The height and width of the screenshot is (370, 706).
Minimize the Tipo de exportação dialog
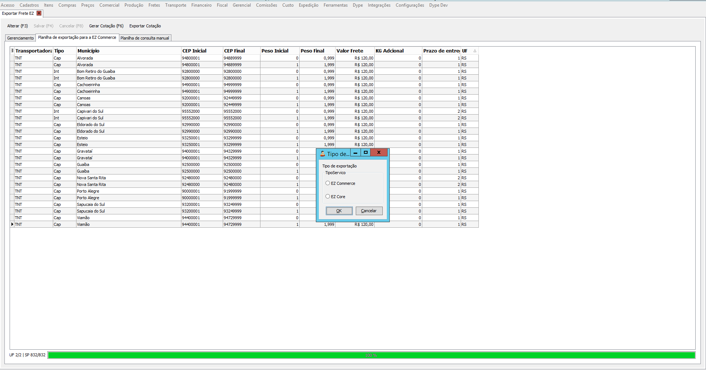click(355, 152)
